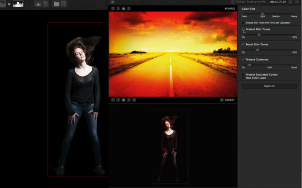Screen dimensions: 302x188
Task: Disable the Boost Skin Tones checkbox
Action: [243, 44]
